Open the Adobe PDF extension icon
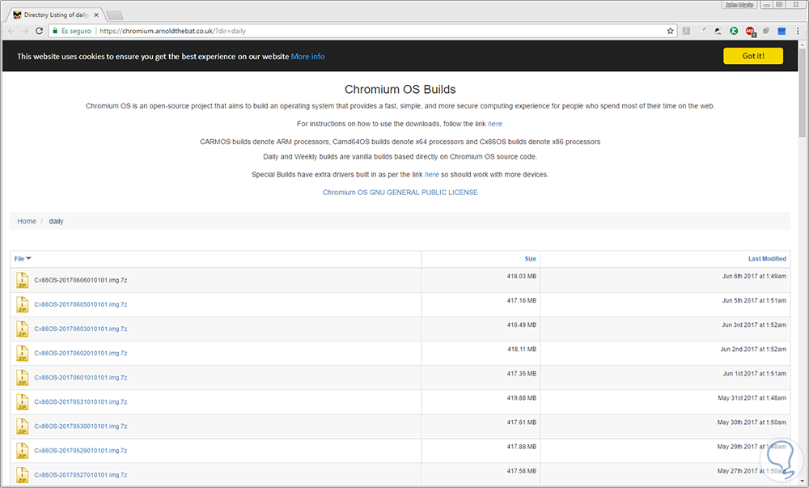The width and height of the screenshot is (809, 488). click(686, 31)
